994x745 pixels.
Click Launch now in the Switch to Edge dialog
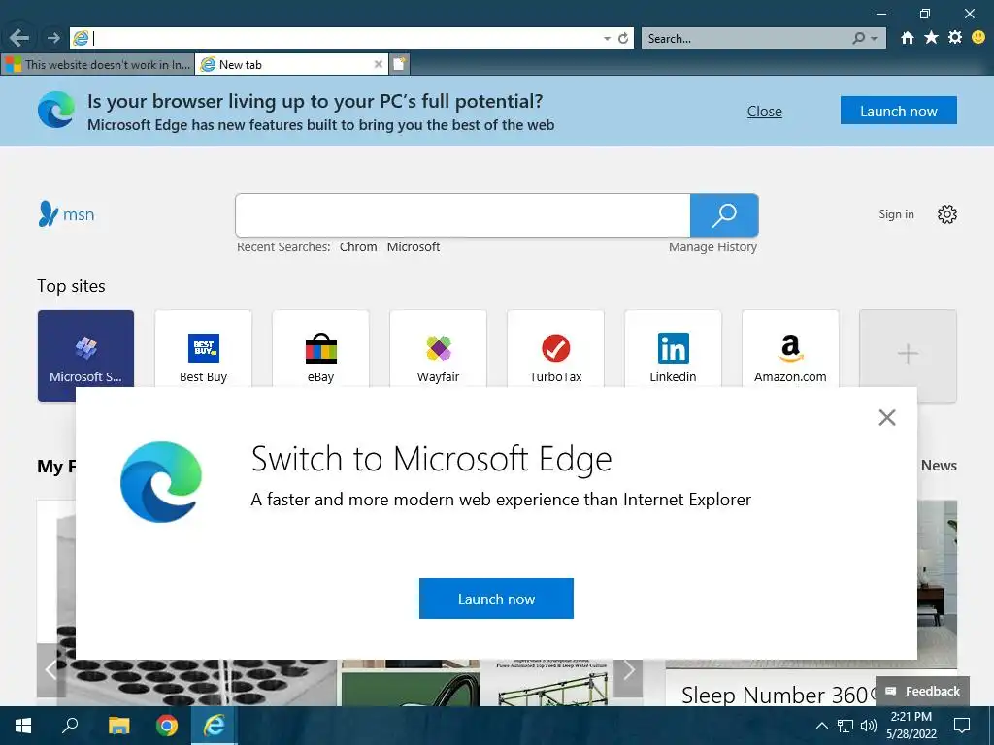(496, 598)
